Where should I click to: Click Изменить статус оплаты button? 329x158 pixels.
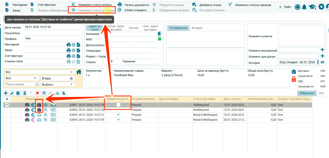(95, 5)
